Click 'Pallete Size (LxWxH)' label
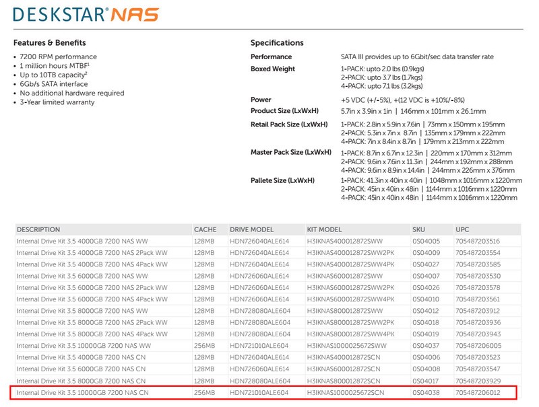 pos(282,180)
